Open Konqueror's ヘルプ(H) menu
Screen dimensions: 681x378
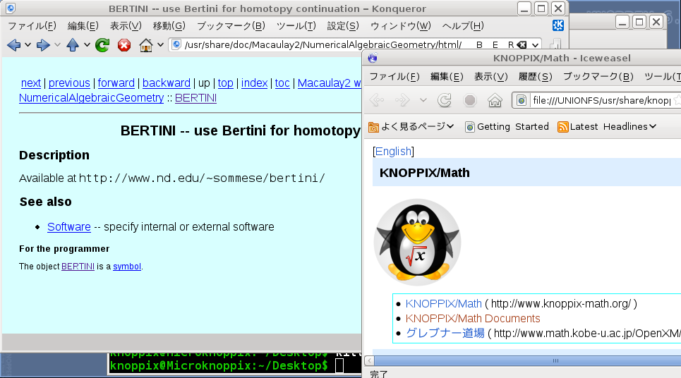(463, 25)
